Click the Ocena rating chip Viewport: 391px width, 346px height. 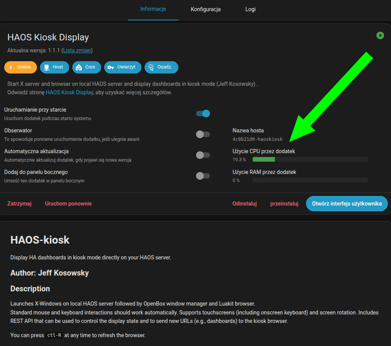(x=20, y=67)
